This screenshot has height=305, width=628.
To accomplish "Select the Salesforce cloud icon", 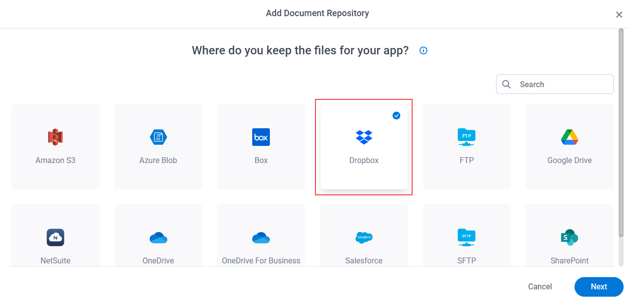I will (364, 237).
